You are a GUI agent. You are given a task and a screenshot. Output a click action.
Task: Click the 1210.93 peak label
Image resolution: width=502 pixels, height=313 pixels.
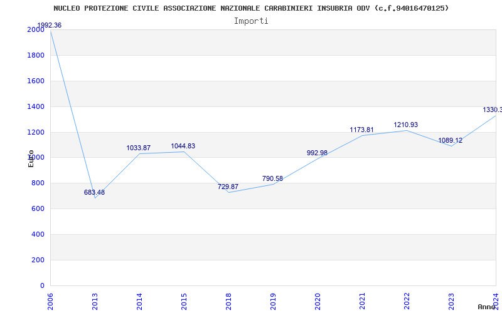(405, 125)
